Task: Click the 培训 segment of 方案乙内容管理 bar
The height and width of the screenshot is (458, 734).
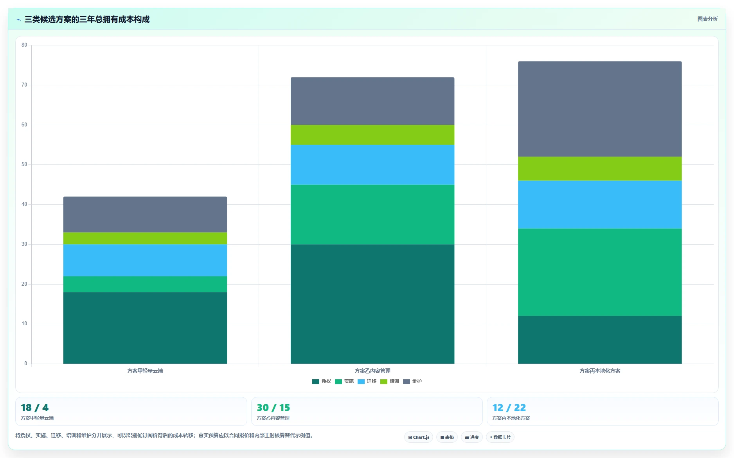Action: pyautogui.click(x=372, y=135)
